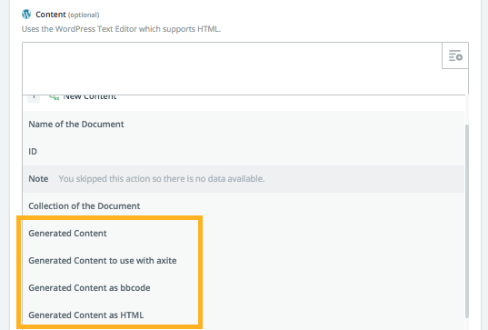Click the scrollbar track above the thumb
The height and width of the screenshot is (330, 488).
coord(467,110)
